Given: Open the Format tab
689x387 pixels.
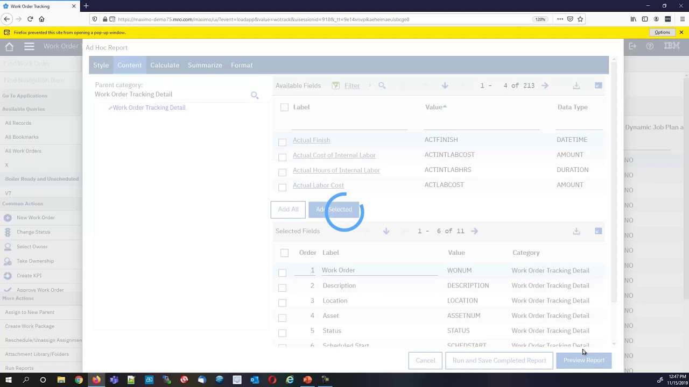Looking at the screenshot, I should 242,65.
